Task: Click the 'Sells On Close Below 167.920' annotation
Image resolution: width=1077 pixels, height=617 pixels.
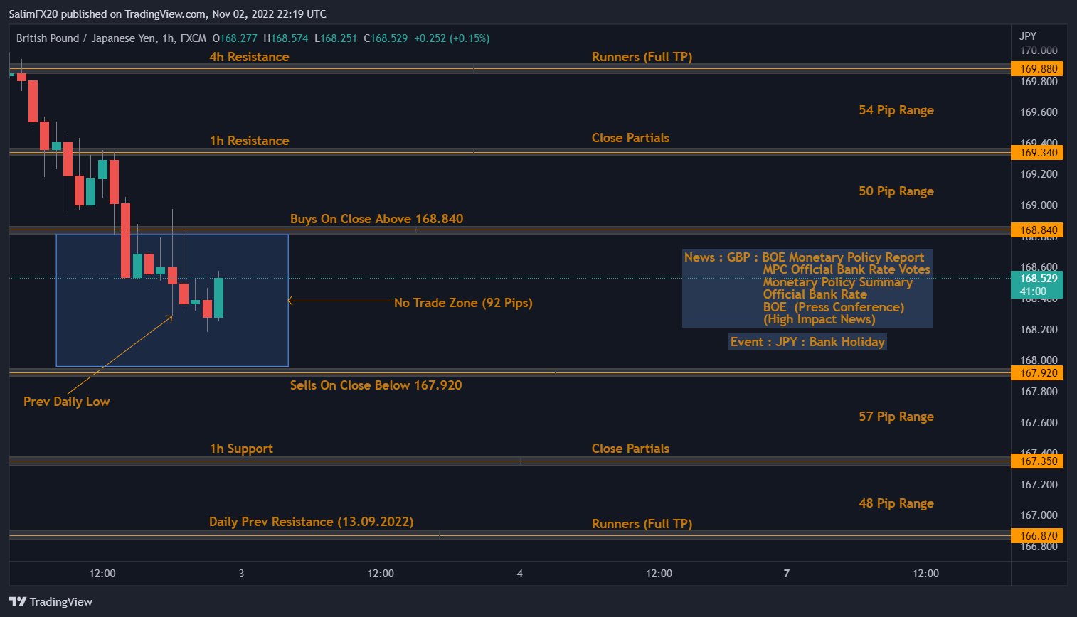Action: 376,385
